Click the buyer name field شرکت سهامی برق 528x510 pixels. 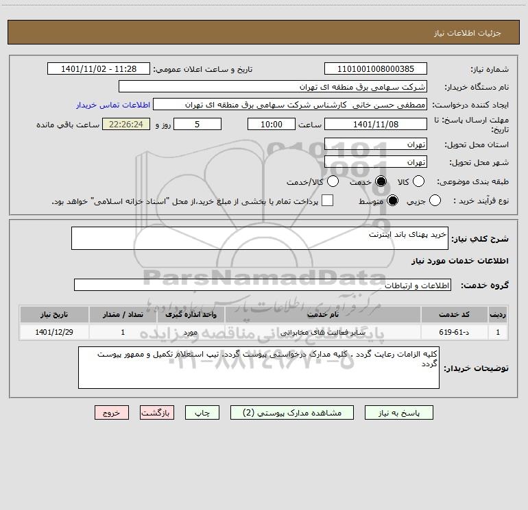[273, 87]
